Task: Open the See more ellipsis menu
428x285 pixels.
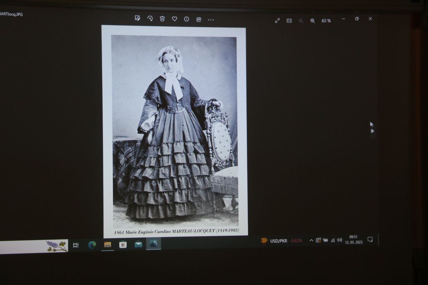Action: click(x=211, y=20)
